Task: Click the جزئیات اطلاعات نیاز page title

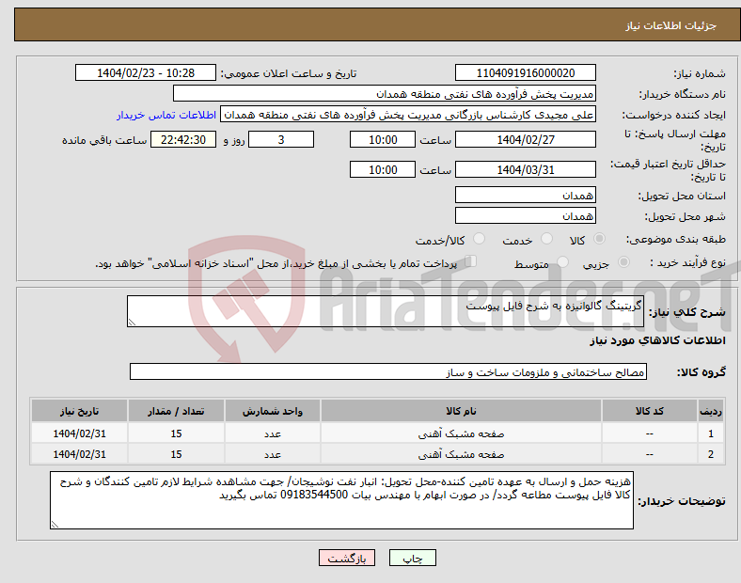Action: pyautogui.click(x=671, y=25)
